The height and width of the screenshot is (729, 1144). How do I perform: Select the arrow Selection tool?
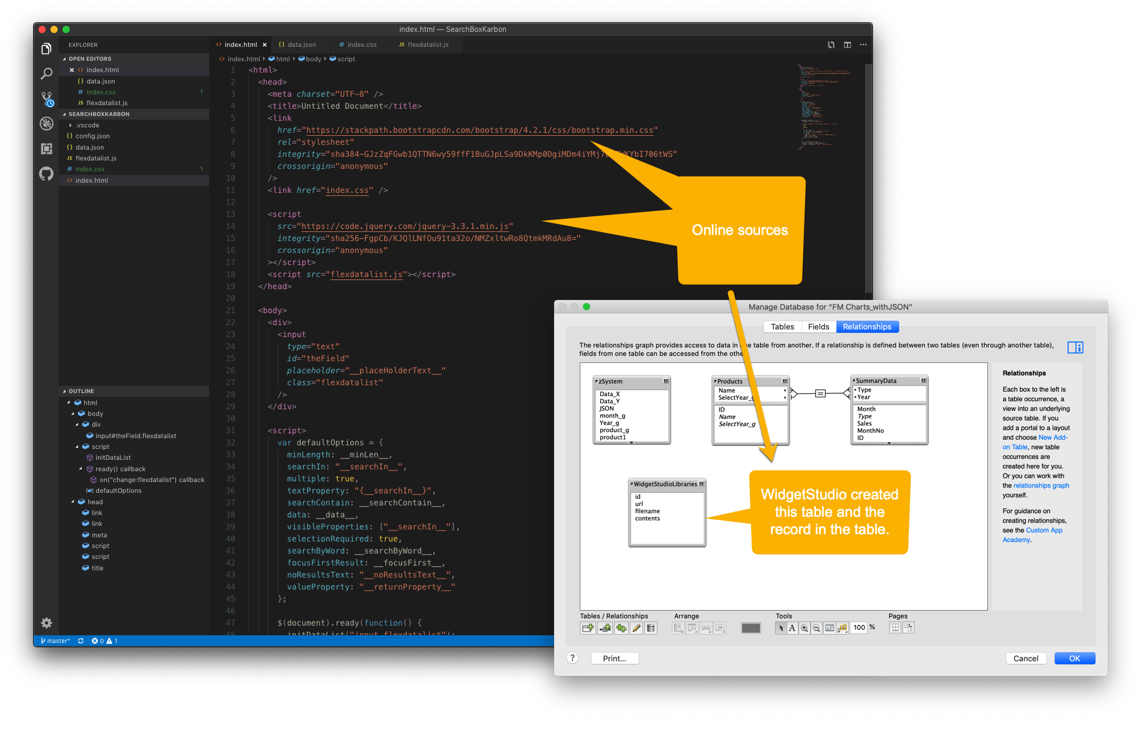(x=780, y=628)
